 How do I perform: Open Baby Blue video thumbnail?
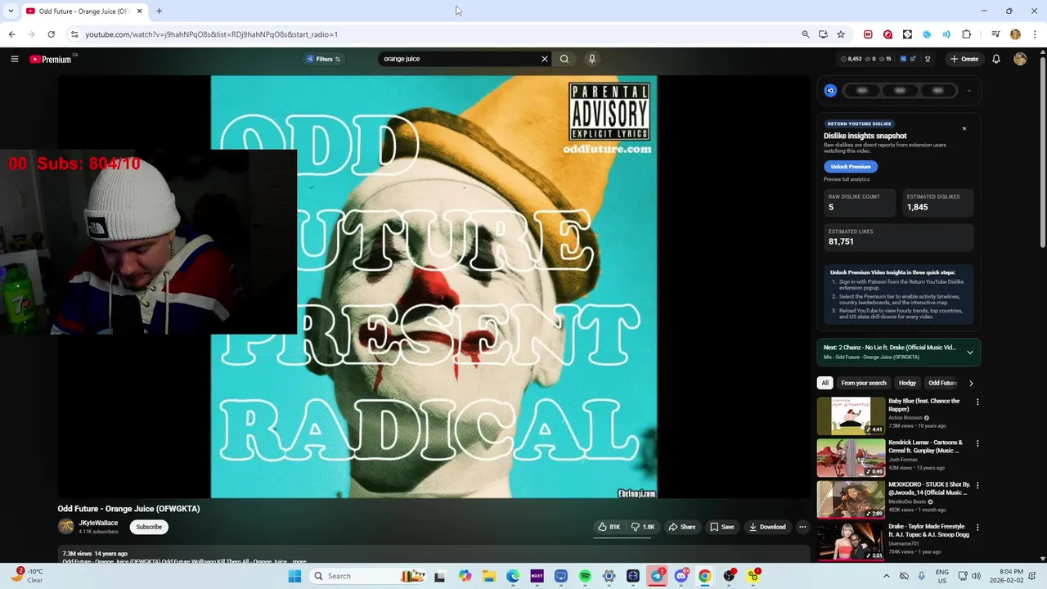tap(851, 416)
